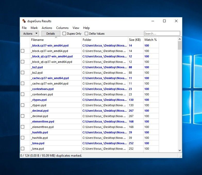202x175 pixels.
Task: Click the Details button
Action: pos(50,34)
